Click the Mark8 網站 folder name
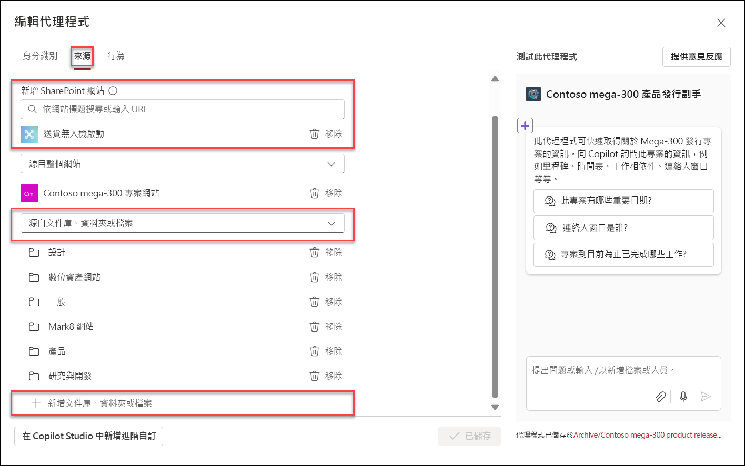The image size is (745, 466). 71,327
